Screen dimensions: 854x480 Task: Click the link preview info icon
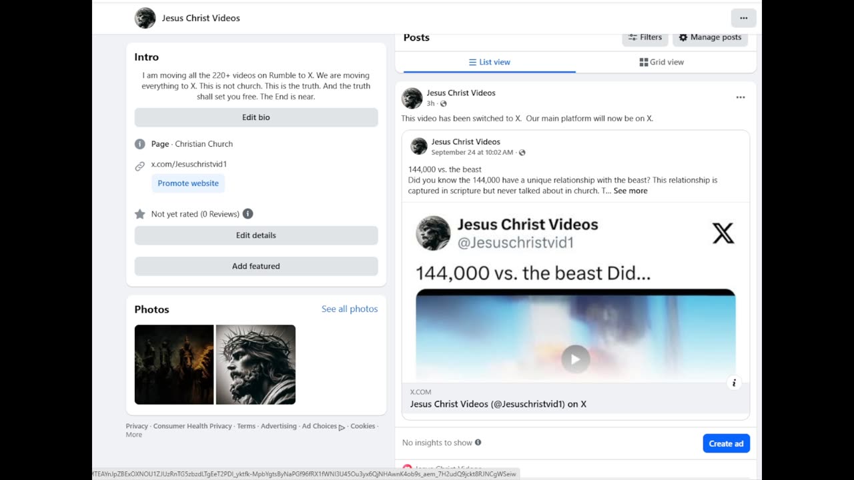point(734,383)
